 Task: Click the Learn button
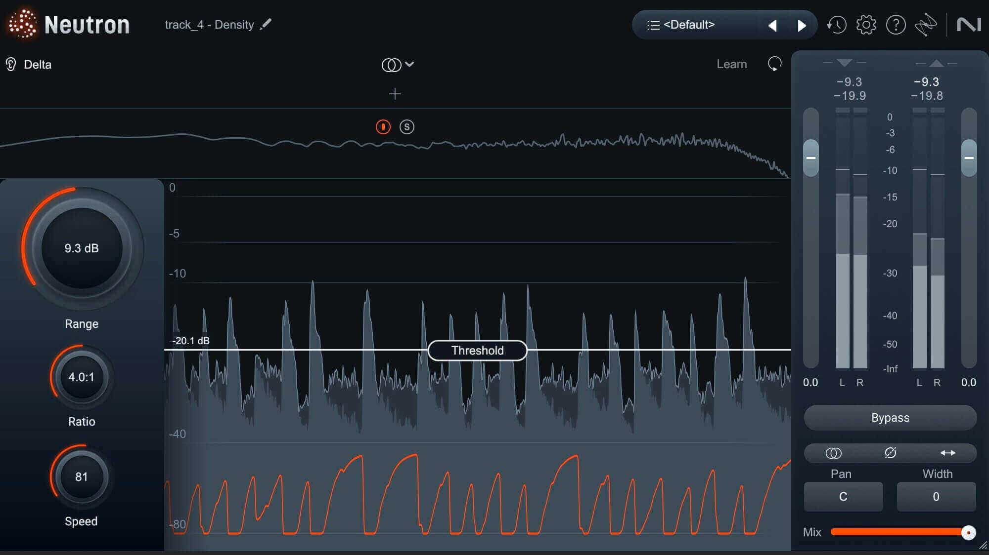click(731, 64)
